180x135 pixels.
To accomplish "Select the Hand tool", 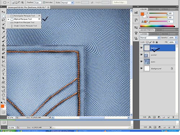I will coord(3,95).
